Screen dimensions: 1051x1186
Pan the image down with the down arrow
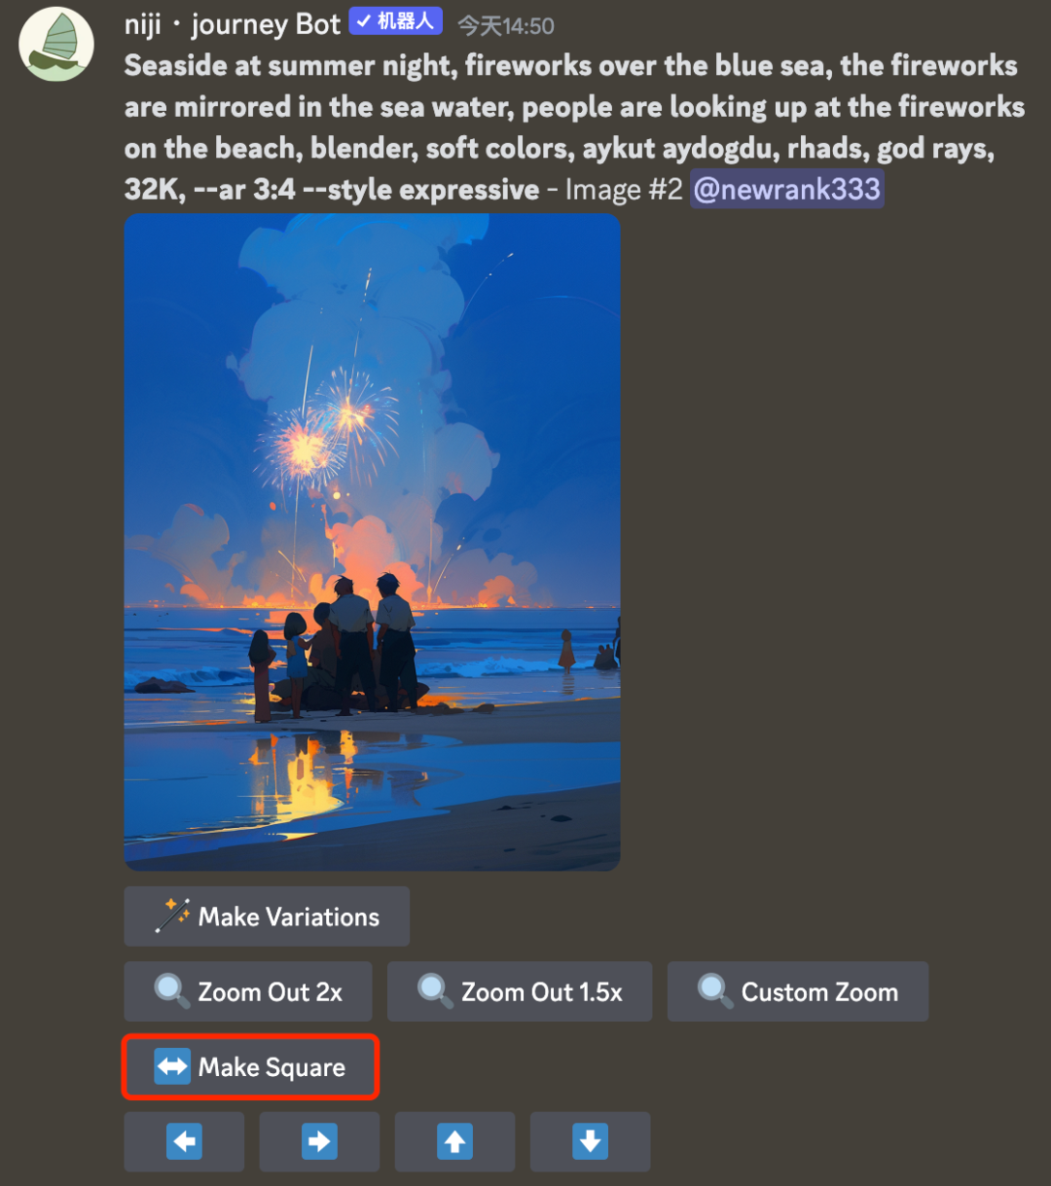point(590,1141)
